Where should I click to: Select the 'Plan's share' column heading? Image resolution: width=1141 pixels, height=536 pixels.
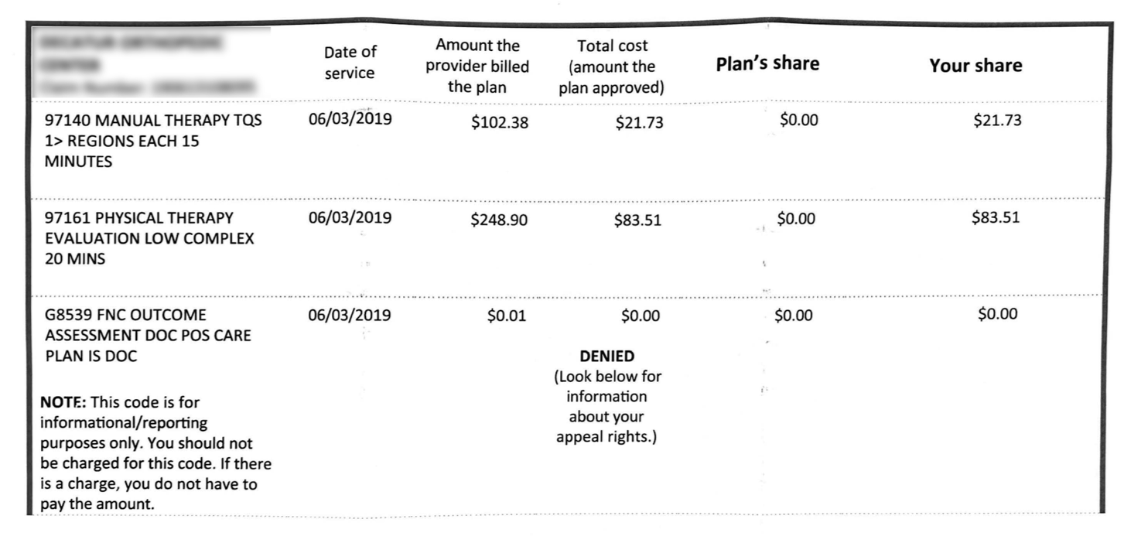coord(767,63)
